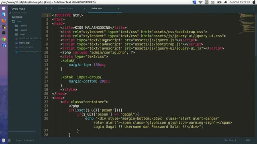The width and height of the screenshot is (257, 144).
Task: Open the malasngoding database file in the sidebar
Action: pos(30,52)
